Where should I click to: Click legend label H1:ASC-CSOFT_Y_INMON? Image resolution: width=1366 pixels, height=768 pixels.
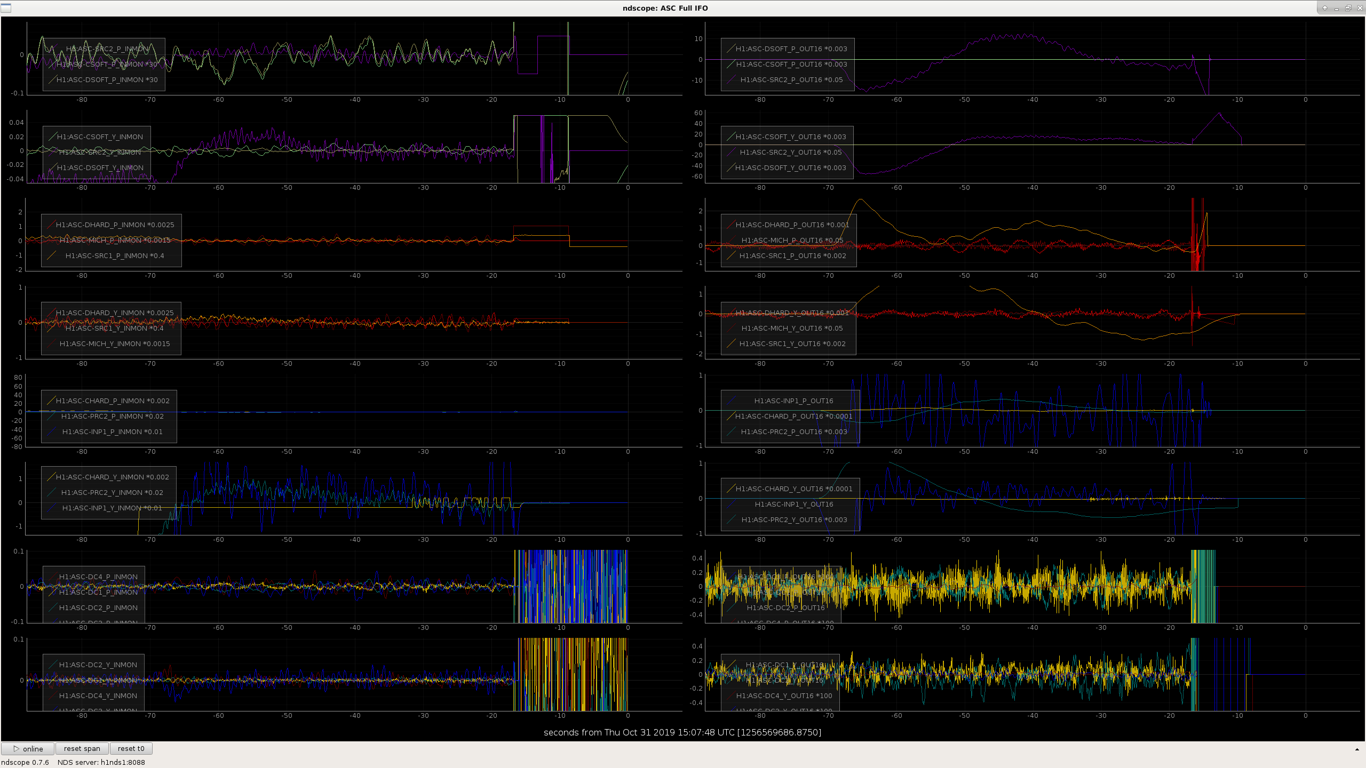point(100,137)
